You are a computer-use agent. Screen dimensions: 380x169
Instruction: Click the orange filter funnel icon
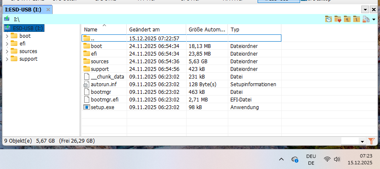tap(371, 141)
